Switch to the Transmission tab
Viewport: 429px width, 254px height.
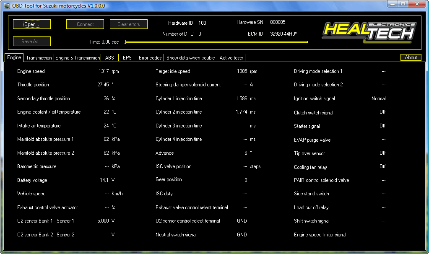(x=39, y=58)
